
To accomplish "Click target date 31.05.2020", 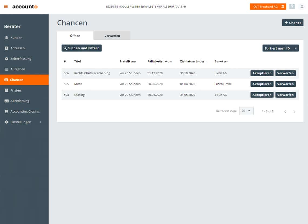I will tap(188, 95).
